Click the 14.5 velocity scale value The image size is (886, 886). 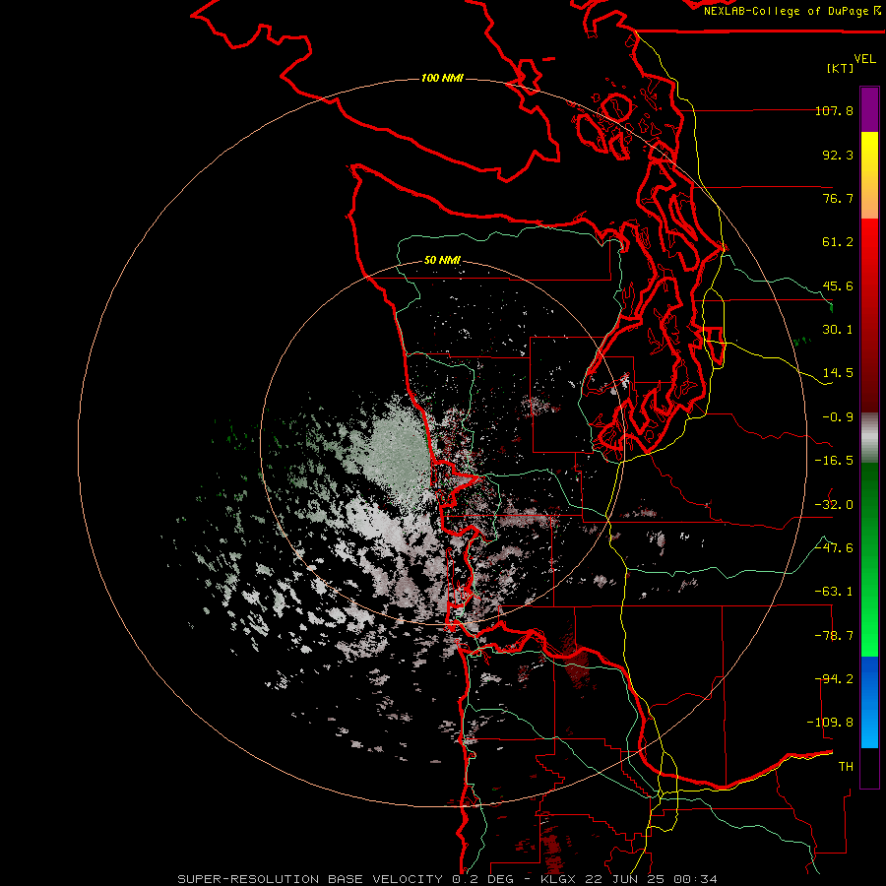pos(838,373)
